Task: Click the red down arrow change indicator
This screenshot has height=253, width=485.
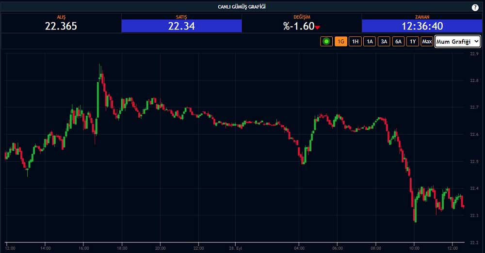Action: pyautogui.click(x=318, y=28)
